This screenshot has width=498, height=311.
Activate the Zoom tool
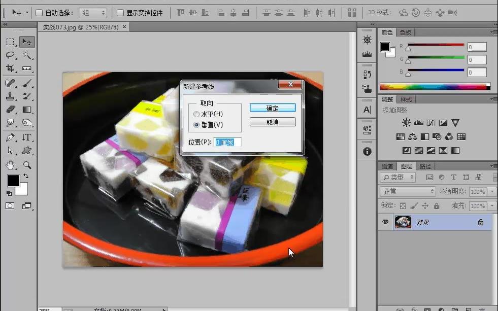point(26,163)
